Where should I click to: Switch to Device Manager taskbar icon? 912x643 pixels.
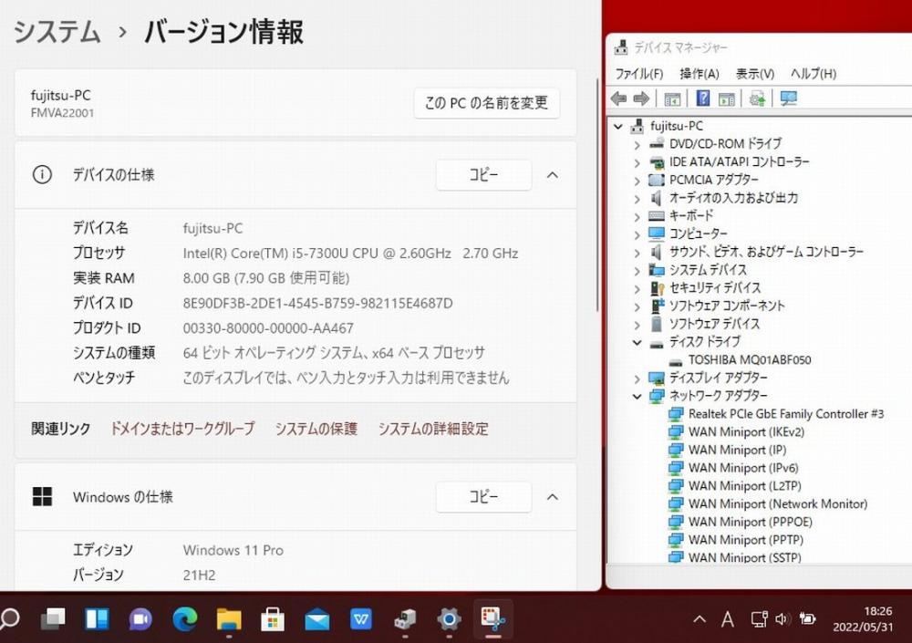405,619
